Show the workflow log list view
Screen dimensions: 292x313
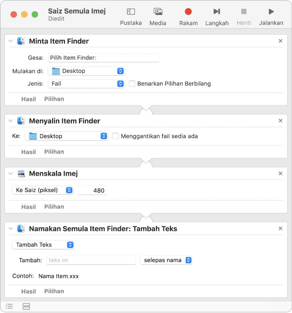tap(9, 306)
